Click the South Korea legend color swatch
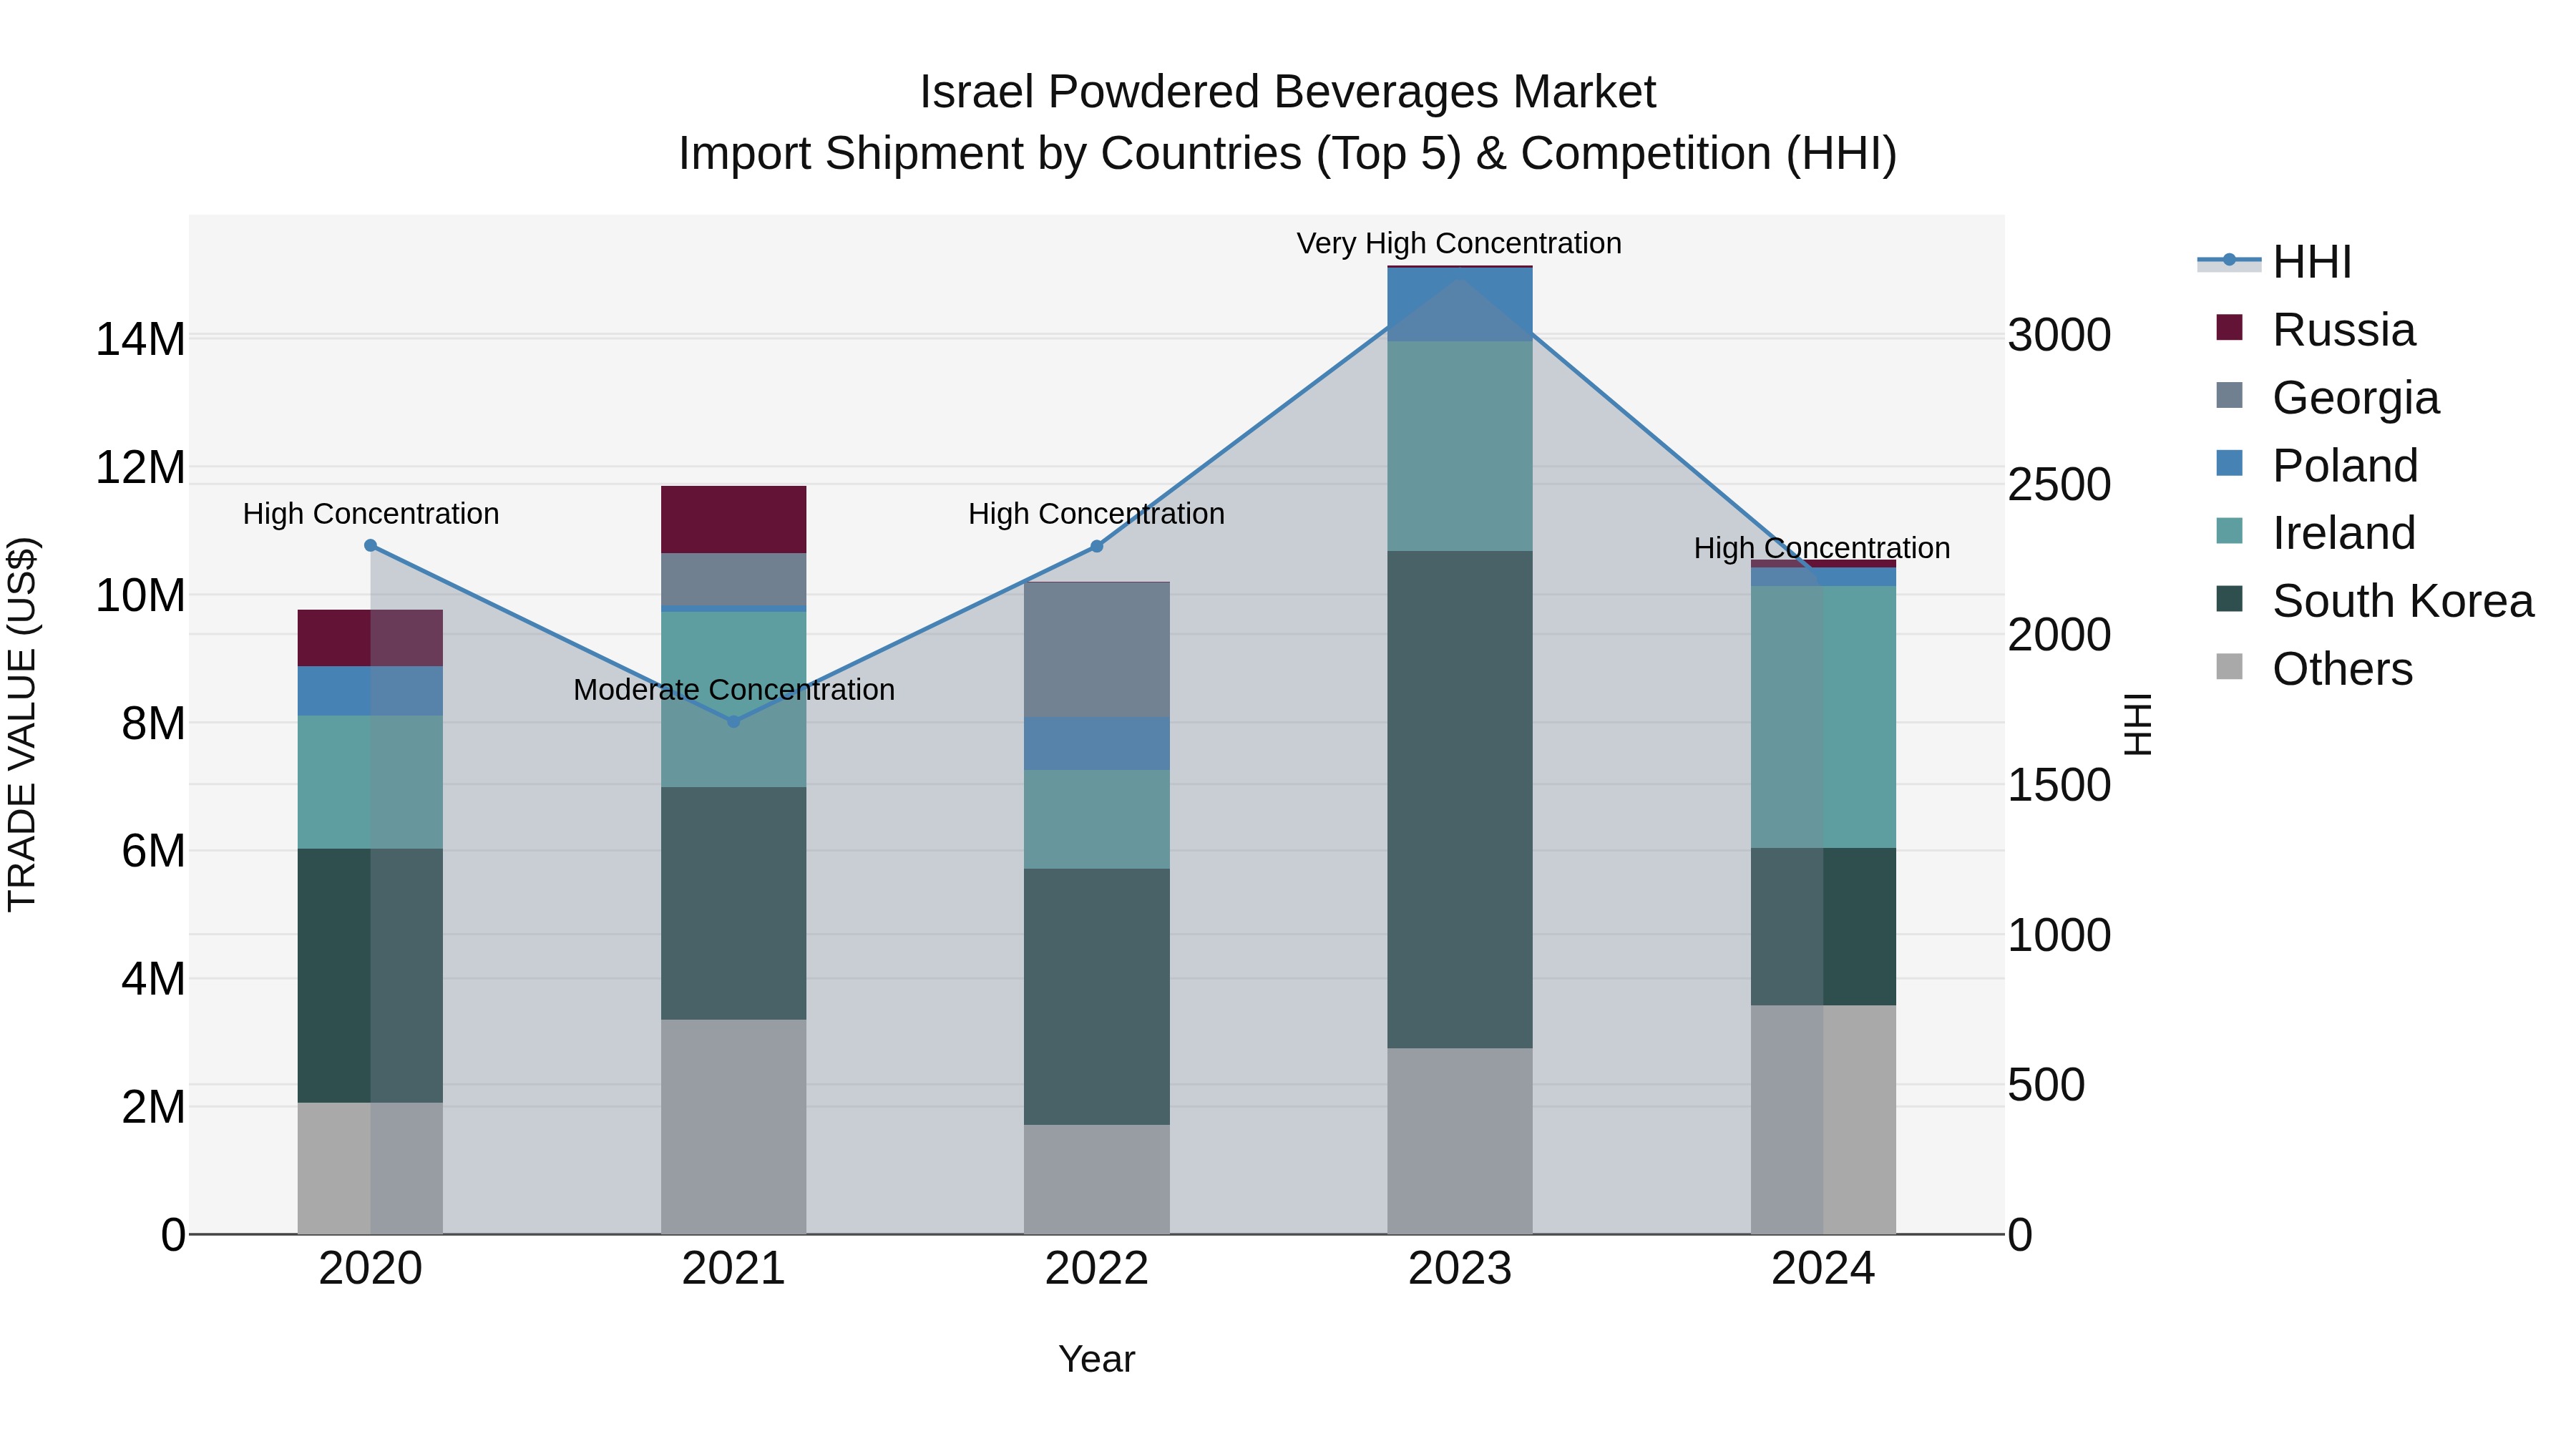 click(2229, 599)
